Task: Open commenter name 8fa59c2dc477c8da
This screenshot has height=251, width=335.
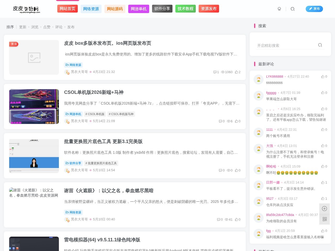Action: (280, 215)
